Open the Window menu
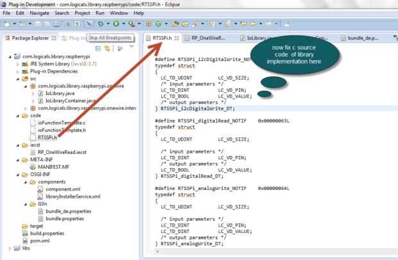The height and width of the screenshot is (260, 398). tap(119, 13)
